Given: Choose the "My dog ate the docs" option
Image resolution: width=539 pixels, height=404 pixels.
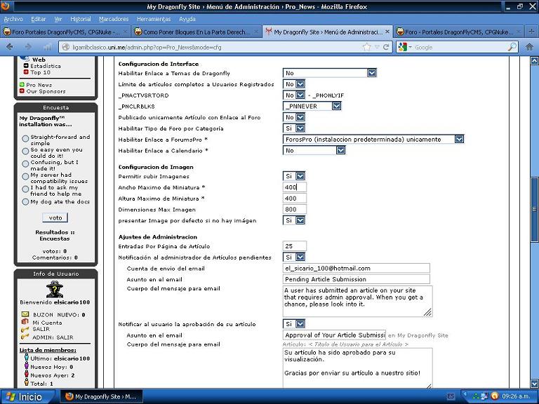Looking at the screenshot, I should coord(25,202).
